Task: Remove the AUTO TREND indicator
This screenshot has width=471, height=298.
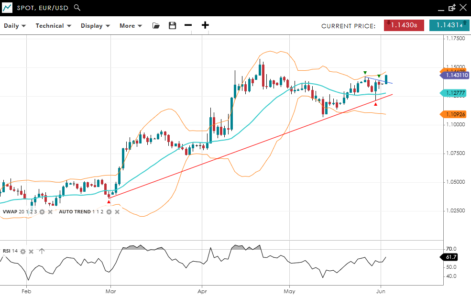Action: pos(117,212)
